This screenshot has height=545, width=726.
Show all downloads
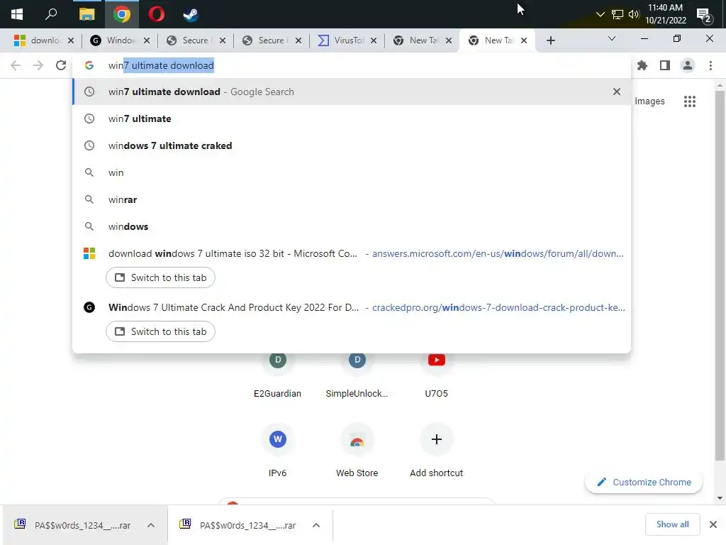pos(672,524)
